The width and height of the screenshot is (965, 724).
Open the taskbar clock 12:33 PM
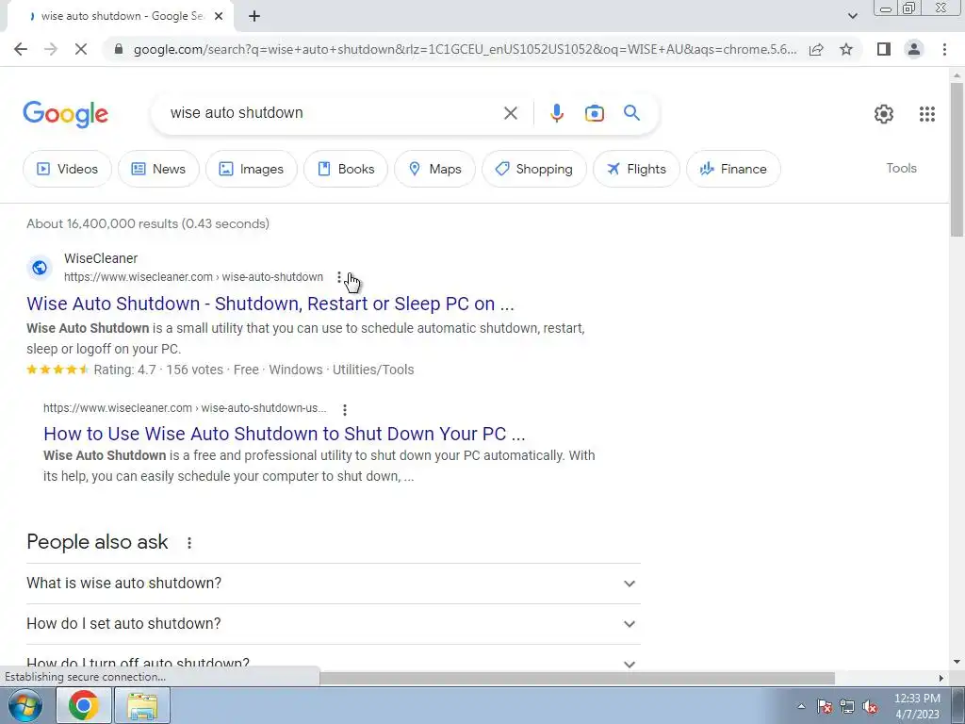pos(917,706)
